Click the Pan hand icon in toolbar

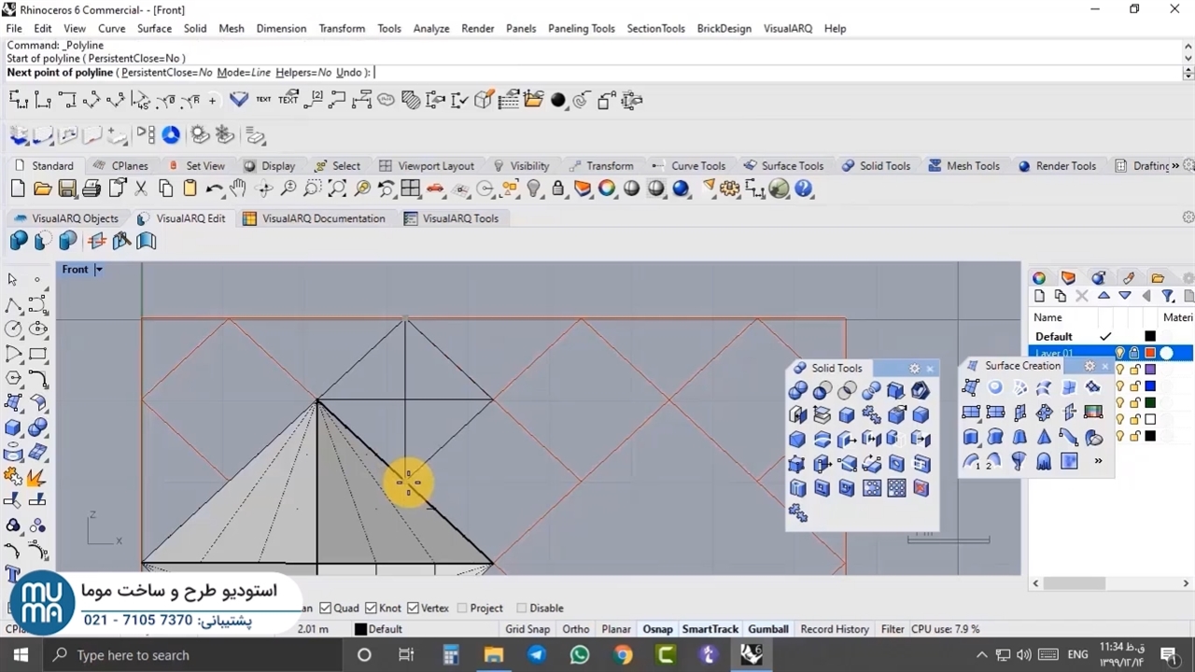(x=238, y=189)
